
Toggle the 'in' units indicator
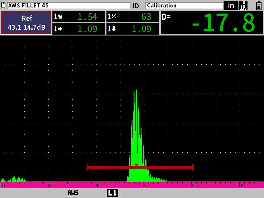pyautogui.click(x=231, y=5)
